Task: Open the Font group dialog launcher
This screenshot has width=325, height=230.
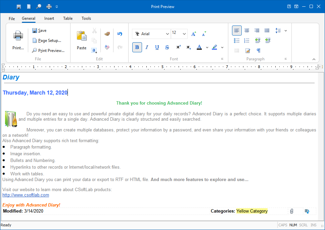Action: pos(222,59)
